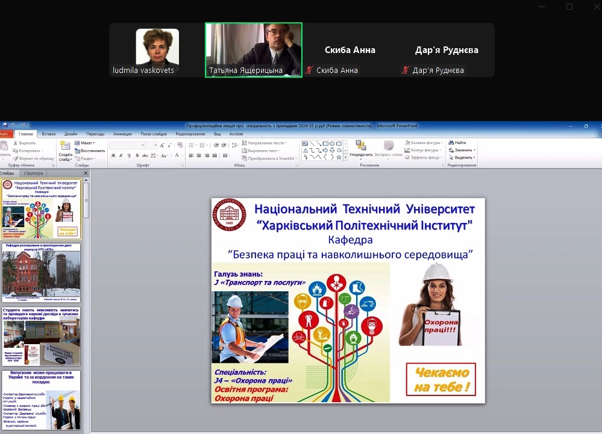The image size is (602, 434).
Task: Toggle text Shadow (S) formatting
Action: point(137,156)
